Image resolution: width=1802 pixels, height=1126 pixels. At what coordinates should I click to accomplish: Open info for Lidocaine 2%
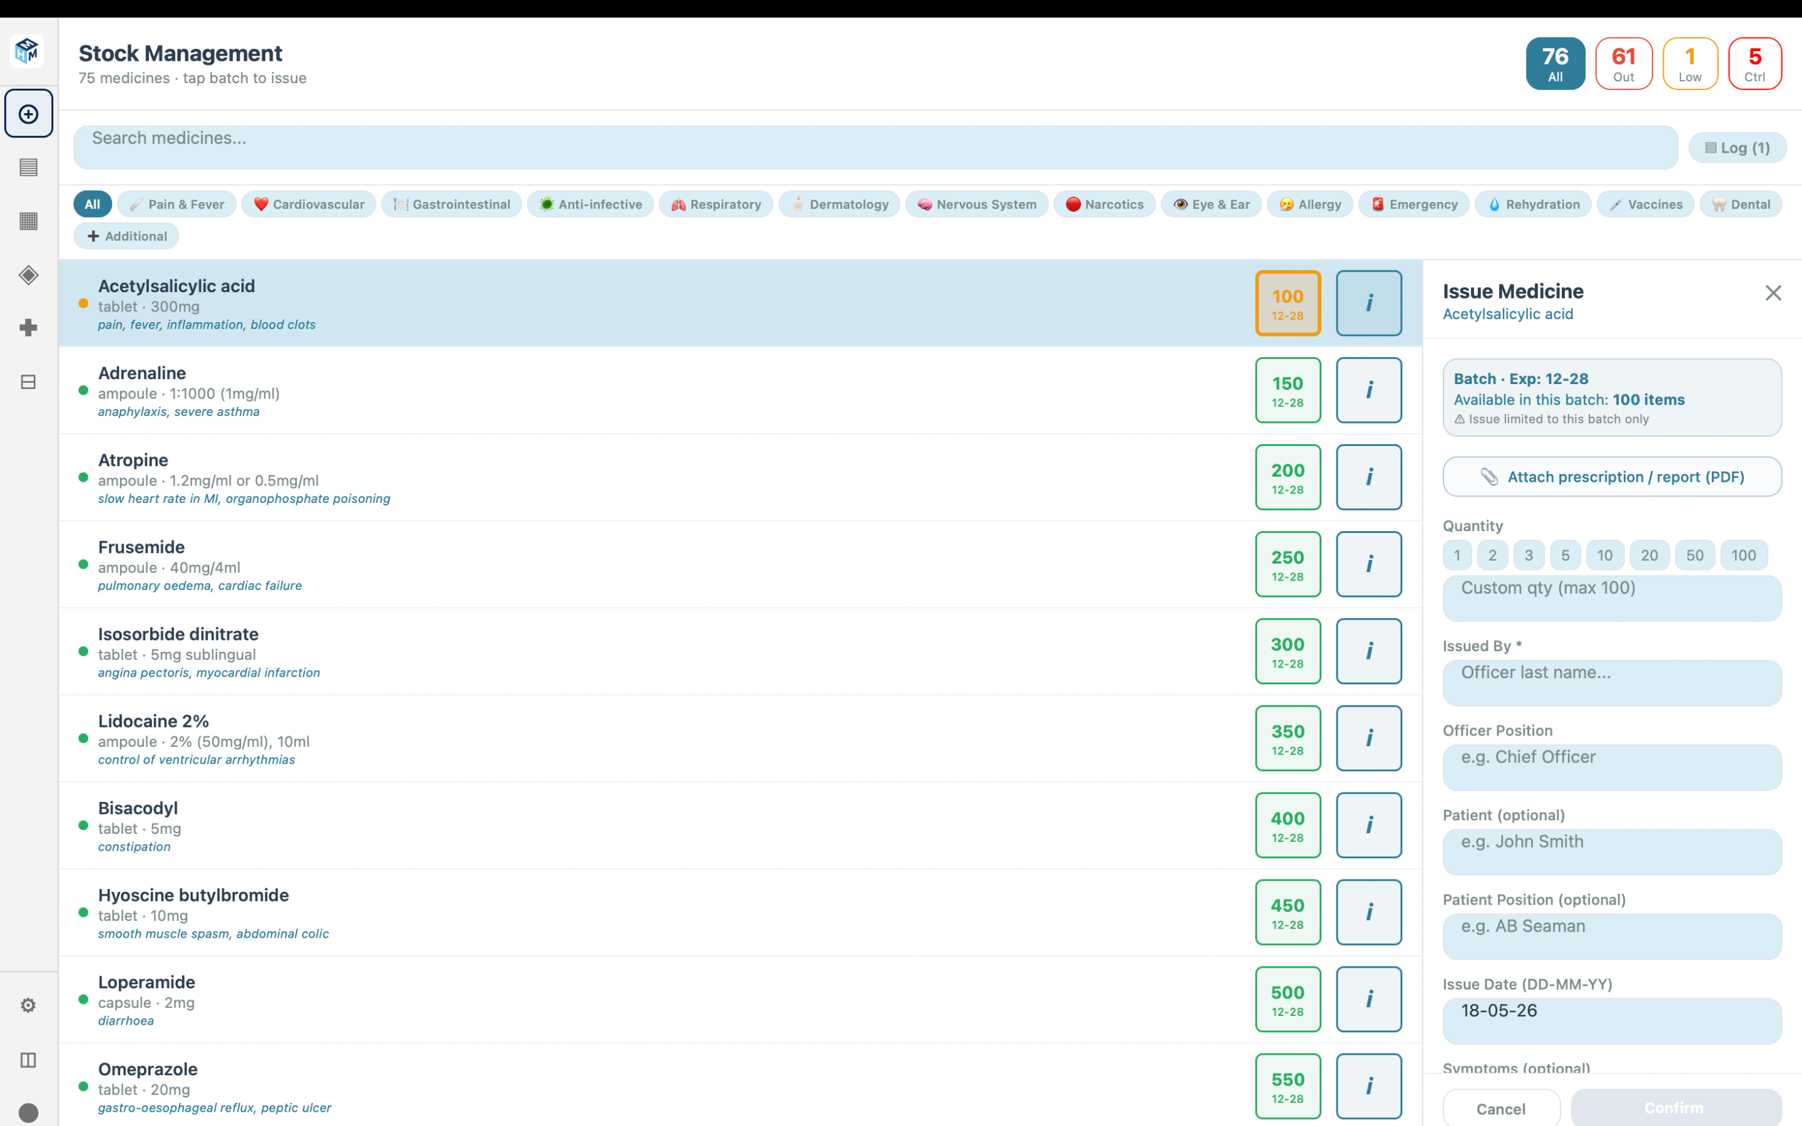pyautogui.click(x=1368, y=738)
